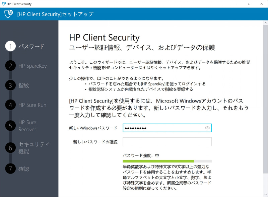Reveal the password using the eye icon
The width and height of the screenshot is (268, 197).
[x=207, y=128]
